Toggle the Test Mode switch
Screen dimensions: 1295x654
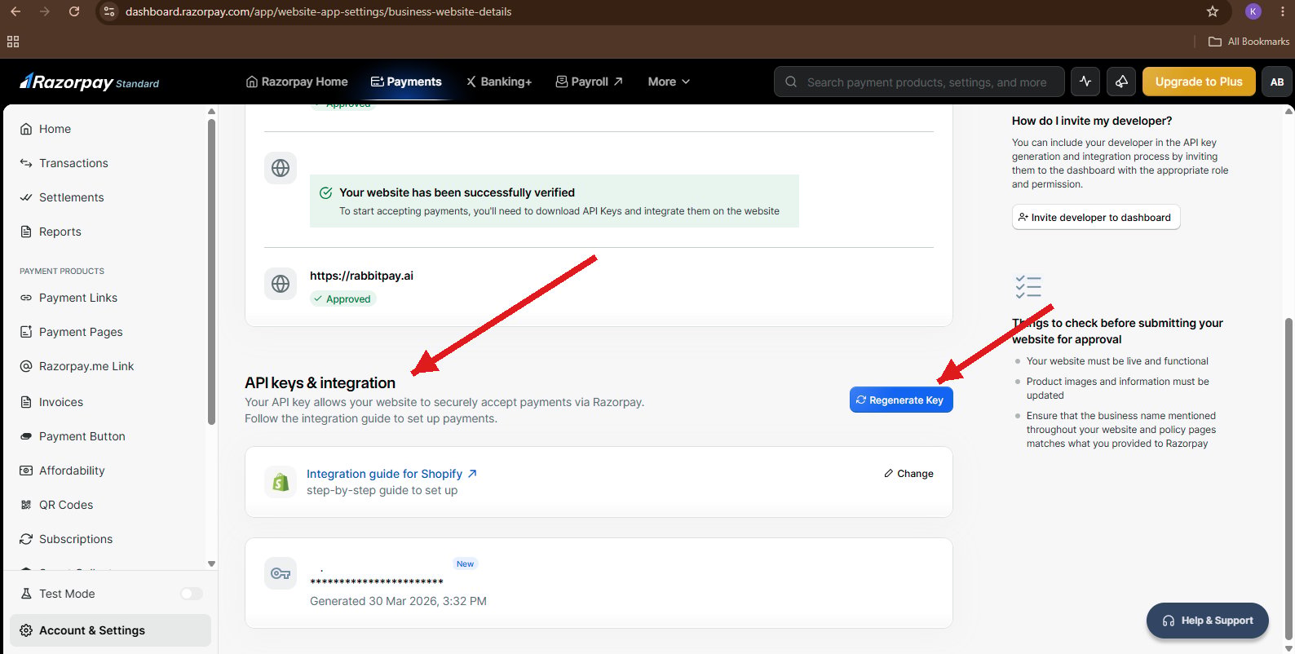point(192,594)
